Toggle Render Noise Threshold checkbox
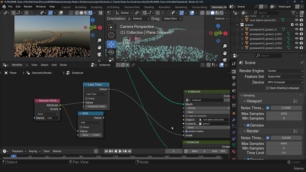This screenshot has width=306, height=172. [x=268, y=138]
